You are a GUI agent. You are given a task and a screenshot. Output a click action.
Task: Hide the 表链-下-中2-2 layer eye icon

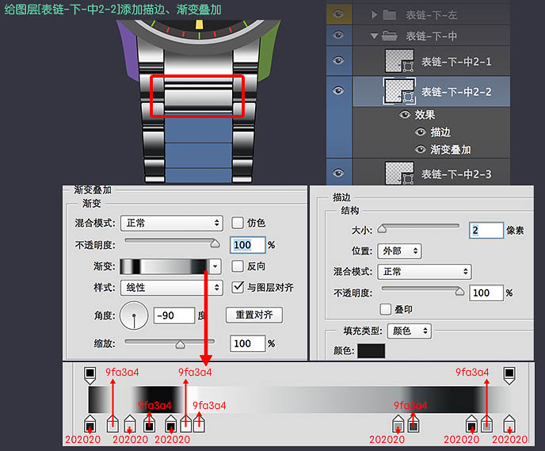pos(338,91)
